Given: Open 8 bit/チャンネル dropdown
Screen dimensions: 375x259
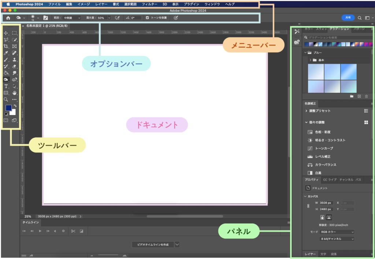Looking at the screenshot, I should [x=337, y=239].
